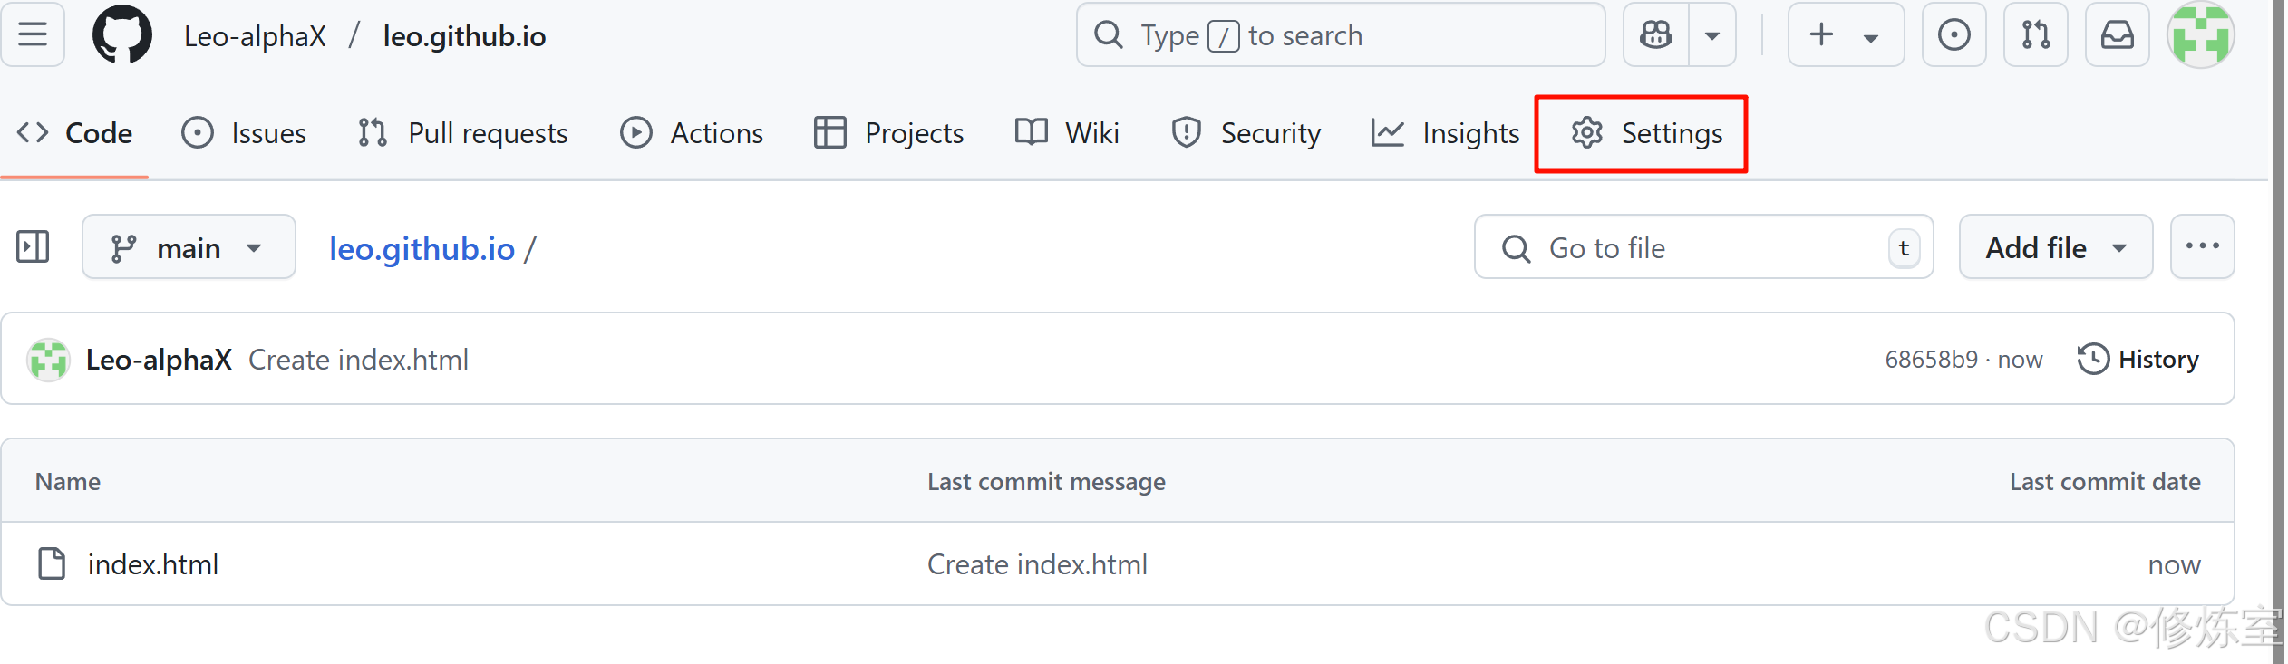Open pull requests icon in header
This screenshot has width=2288, height=664.
(2035, 35)
